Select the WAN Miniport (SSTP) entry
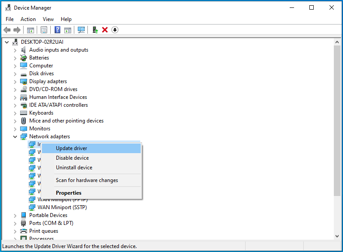Screen dimensions: 343x252 pos(62,207)
